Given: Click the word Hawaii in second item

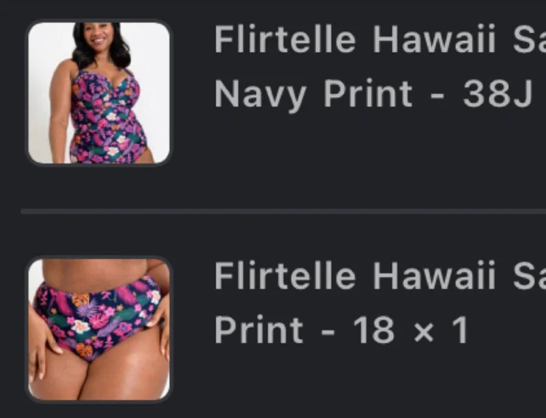Looking at the screenshot, I should (434, 275).
